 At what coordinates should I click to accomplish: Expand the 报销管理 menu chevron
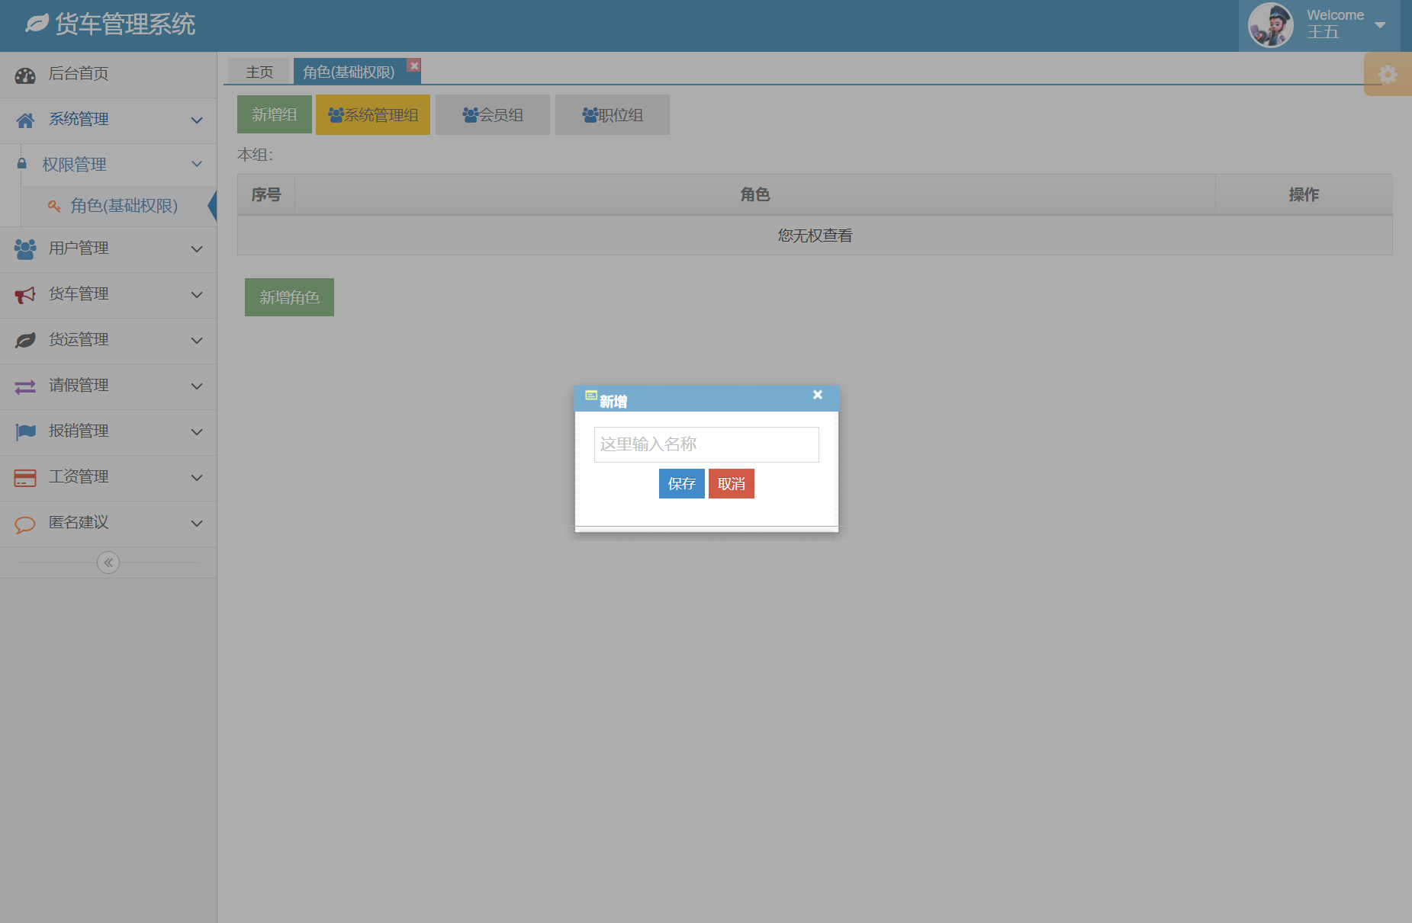pos(197,432)
